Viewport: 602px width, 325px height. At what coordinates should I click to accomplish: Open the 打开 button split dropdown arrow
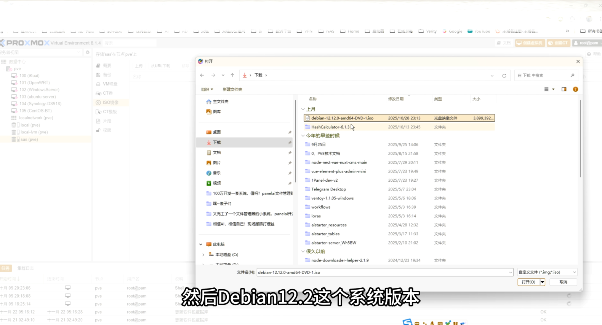pos(542,282)
